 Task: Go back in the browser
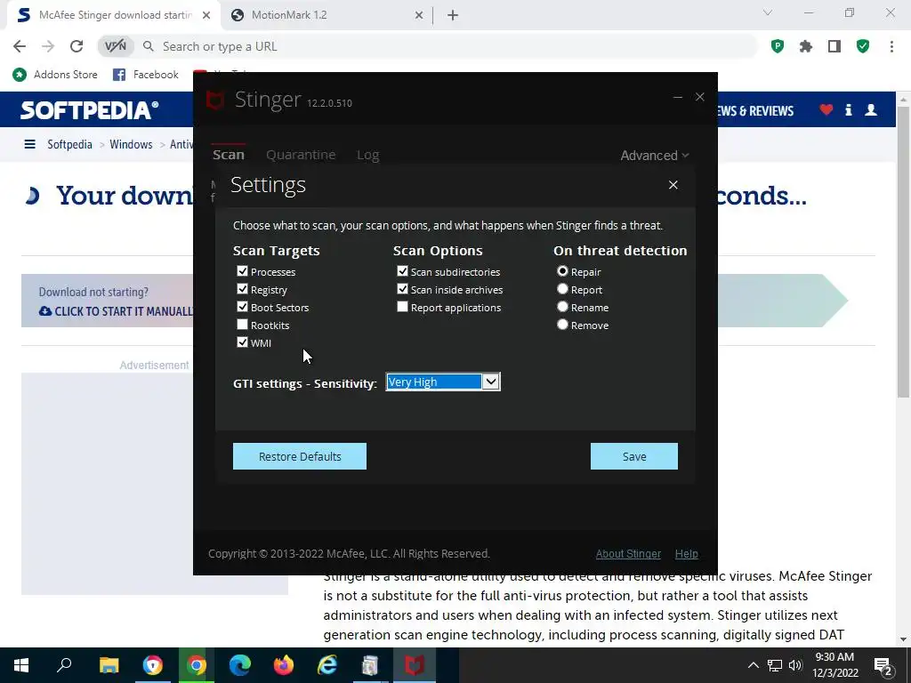(x=20, y=46)
